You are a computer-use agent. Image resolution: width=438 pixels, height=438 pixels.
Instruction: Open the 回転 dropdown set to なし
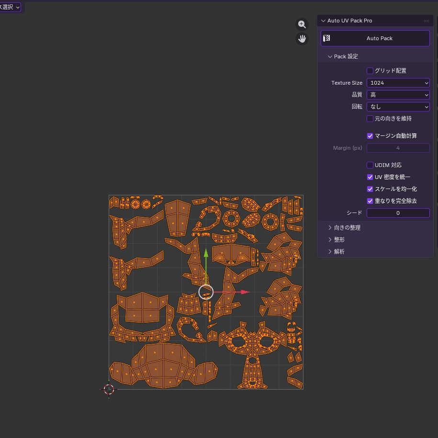click(x=398, y=107)
